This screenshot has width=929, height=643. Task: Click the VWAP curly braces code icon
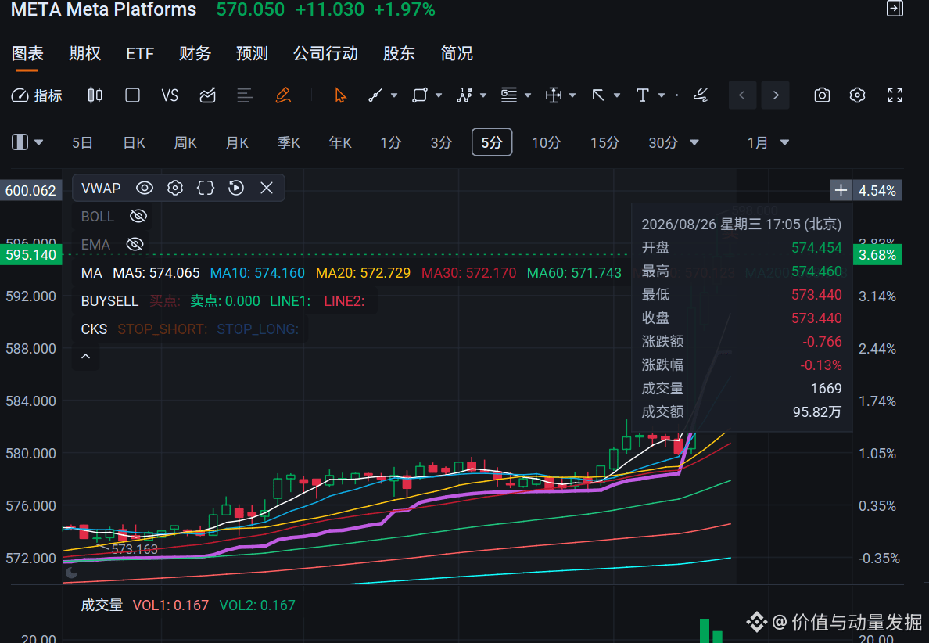point(206,188)
